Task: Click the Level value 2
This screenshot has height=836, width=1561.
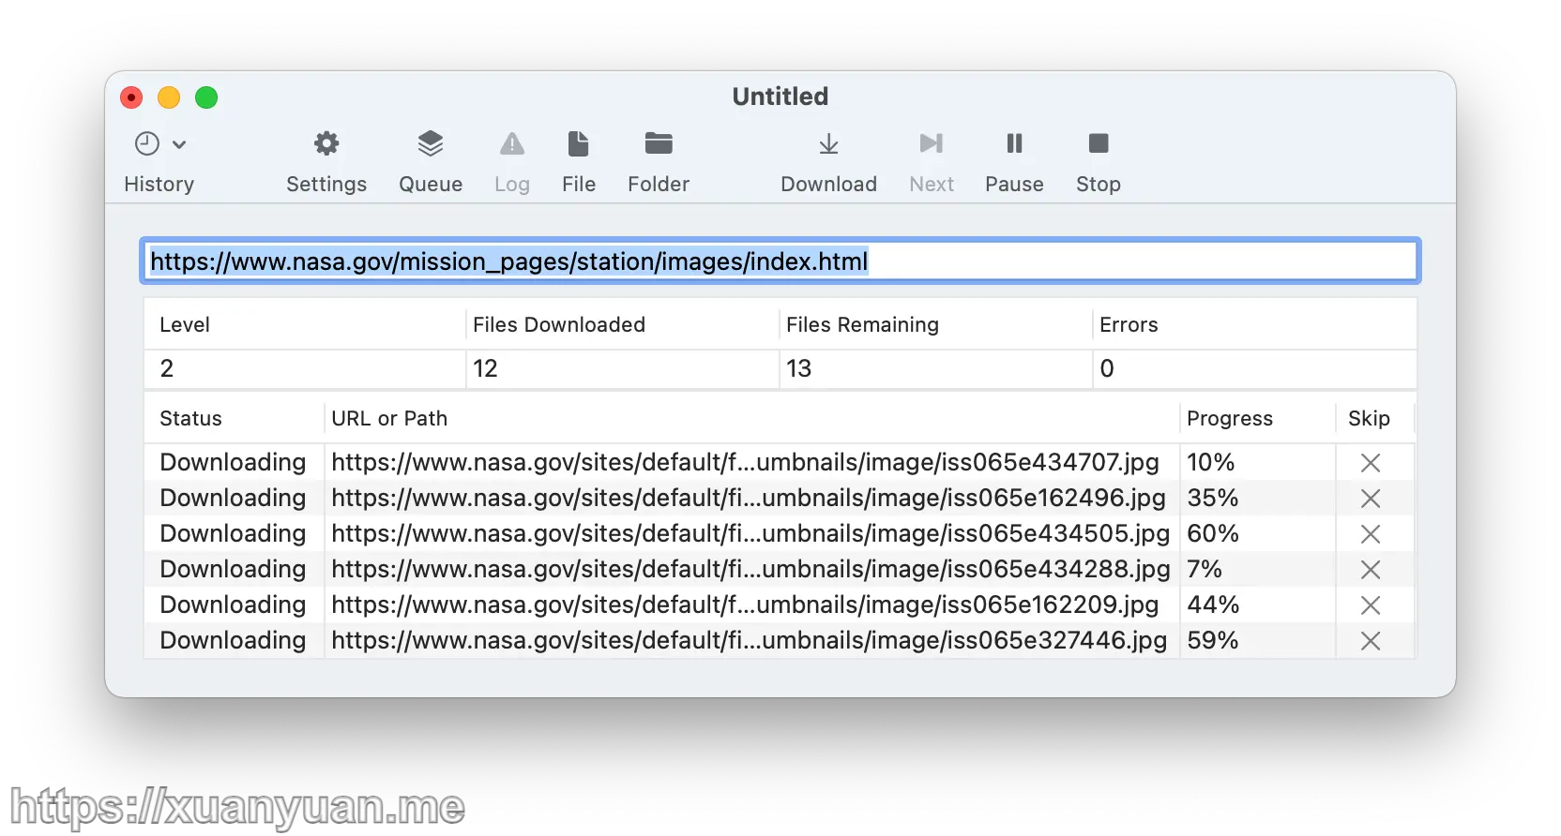Action: pos(167,368)
